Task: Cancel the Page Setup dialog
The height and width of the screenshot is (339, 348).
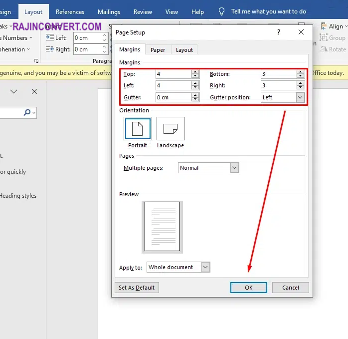Action: coord(291,288)
